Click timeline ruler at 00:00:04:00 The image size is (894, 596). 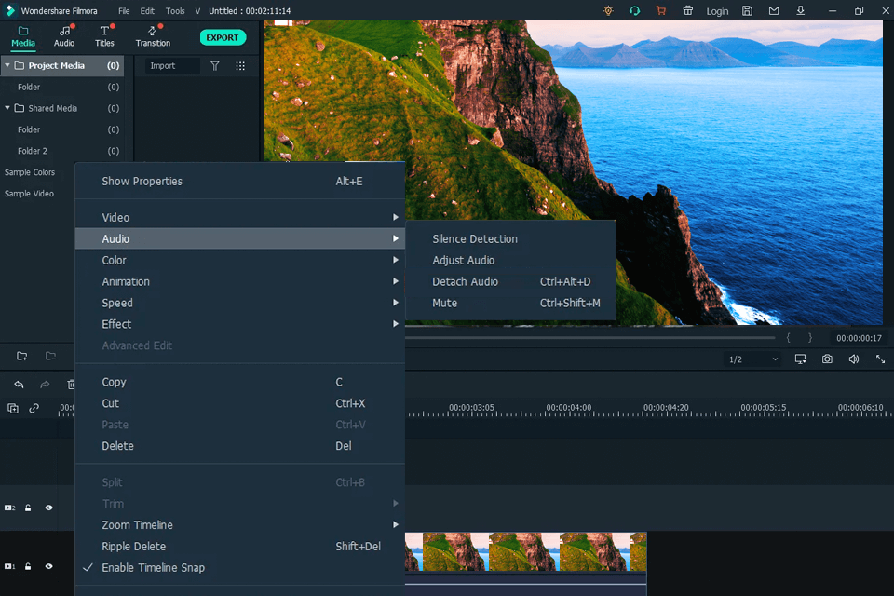pyautogui.click(x=568, y=408)
